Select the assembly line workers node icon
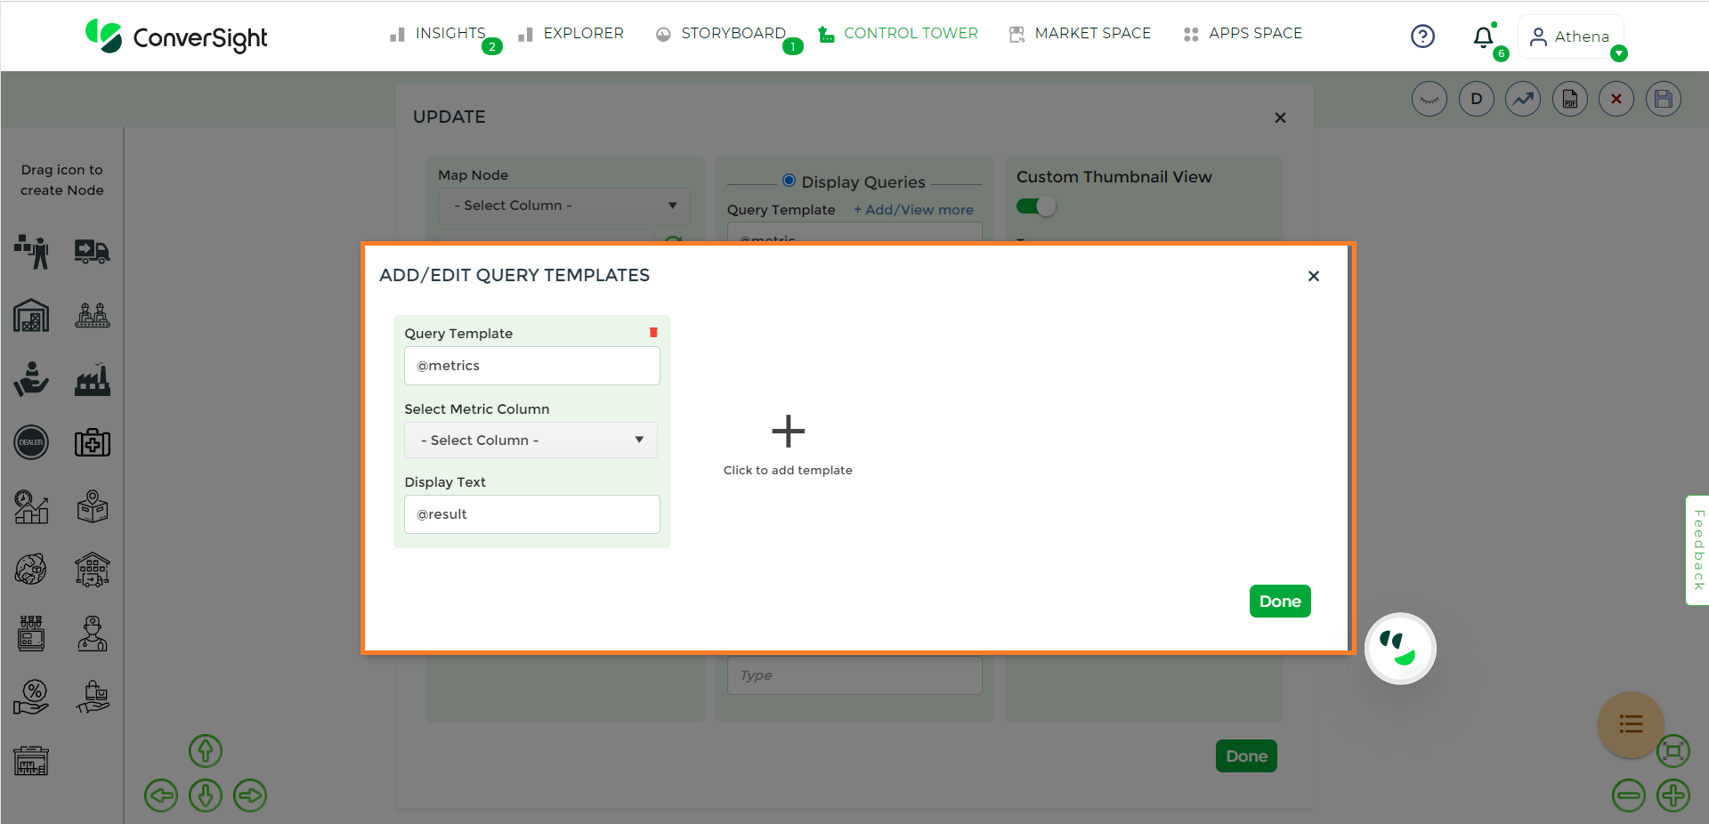 pyautogui.click(x=93, y=315)
